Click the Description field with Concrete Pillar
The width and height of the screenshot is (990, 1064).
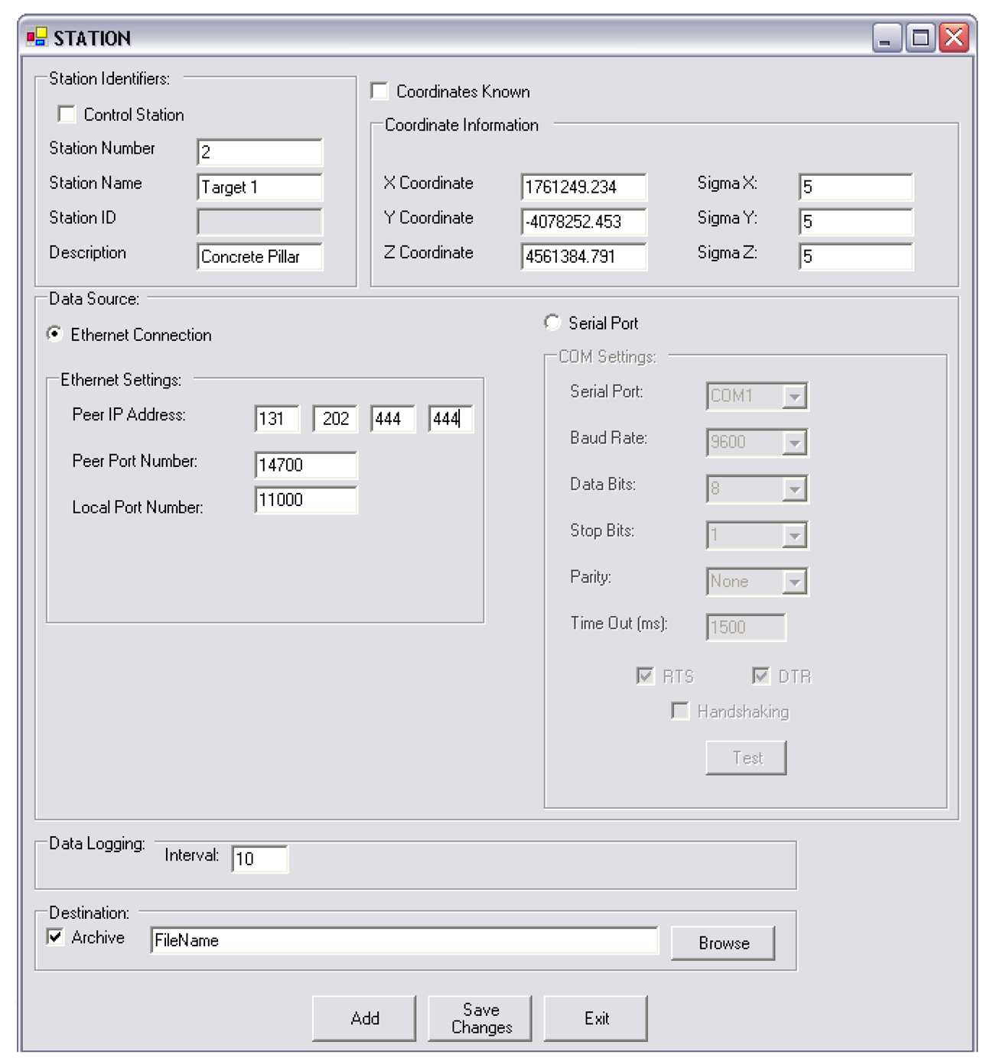pos(260,257)
